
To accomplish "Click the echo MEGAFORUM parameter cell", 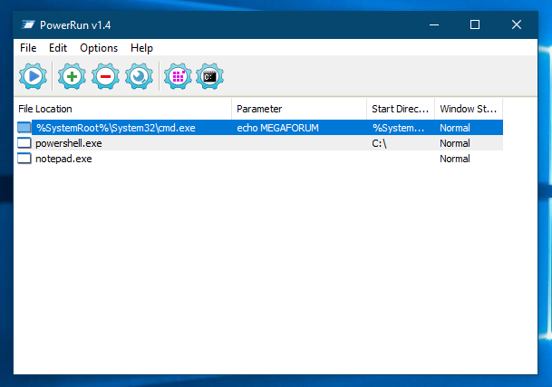I will tap(277, 128).
